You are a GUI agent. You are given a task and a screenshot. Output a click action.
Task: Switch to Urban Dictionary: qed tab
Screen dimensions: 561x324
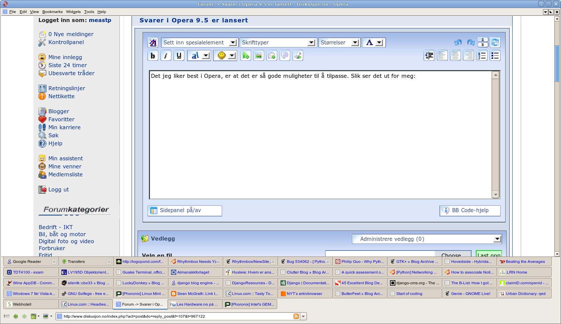(524, 294)
